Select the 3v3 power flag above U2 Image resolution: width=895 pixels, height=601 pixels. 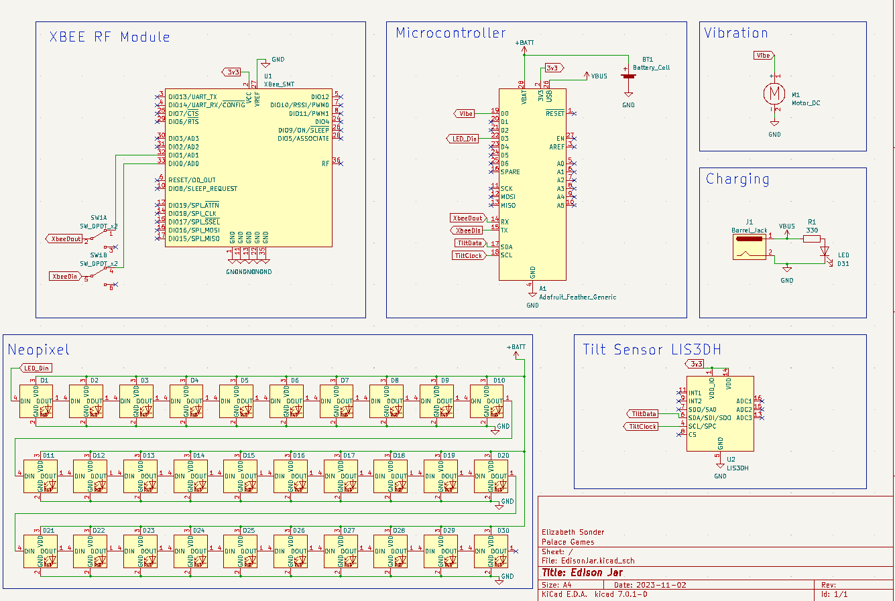pyautogui.click(x=696, y=364)
